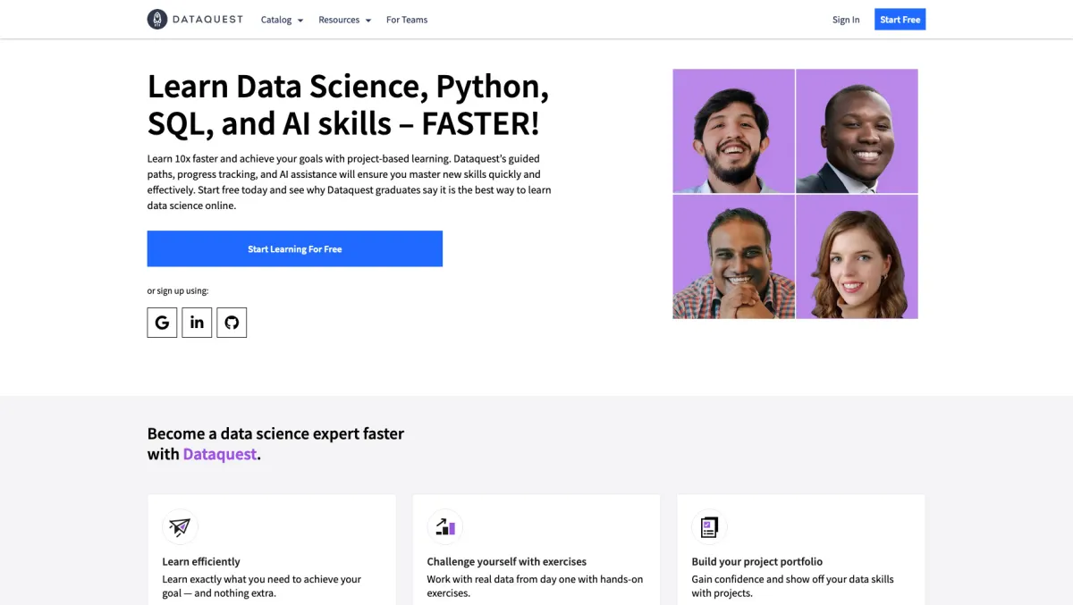The image size is (1073, 605).
Task: Click the Dataquest wordmark in header
Action: click(208, 20)
